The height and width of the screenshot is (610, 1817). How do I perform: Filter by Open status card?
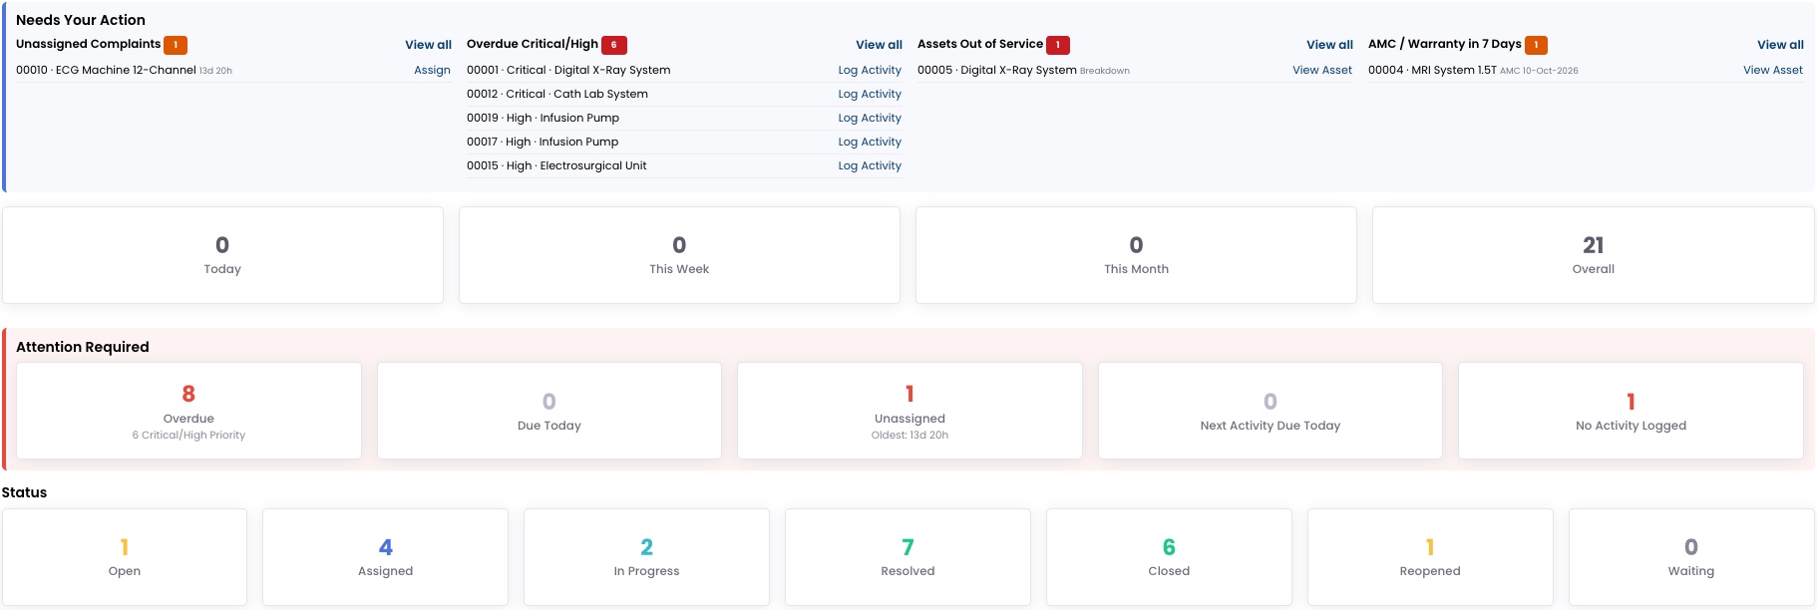125,557
